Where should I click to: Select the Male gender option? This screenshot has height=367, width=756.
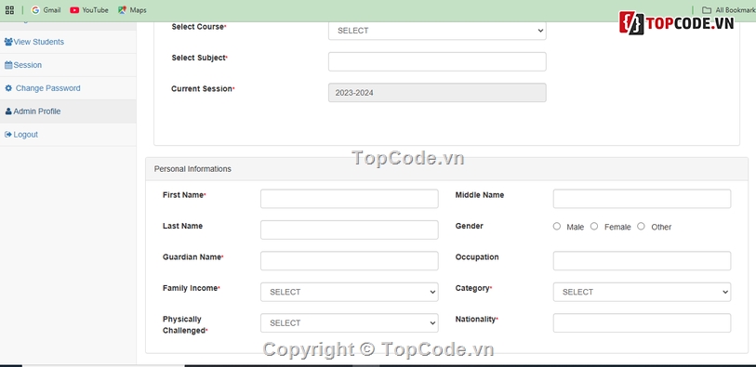(x=557, y=226)
